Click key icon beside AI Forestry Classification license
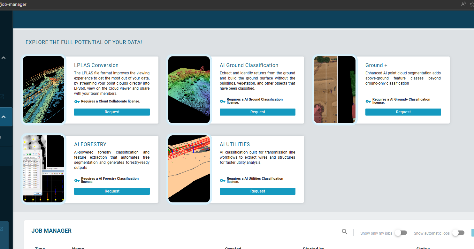 click(x=77, y=181)
